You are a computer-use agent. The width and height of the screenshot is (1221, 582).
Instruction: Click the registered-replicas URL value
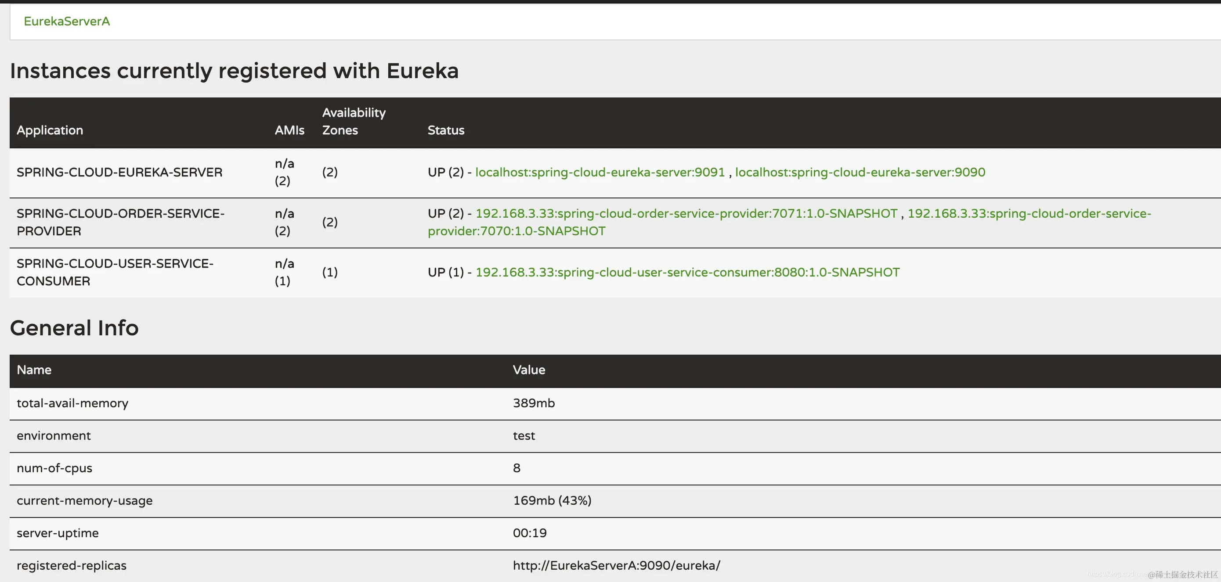click(x=616, y=565)
